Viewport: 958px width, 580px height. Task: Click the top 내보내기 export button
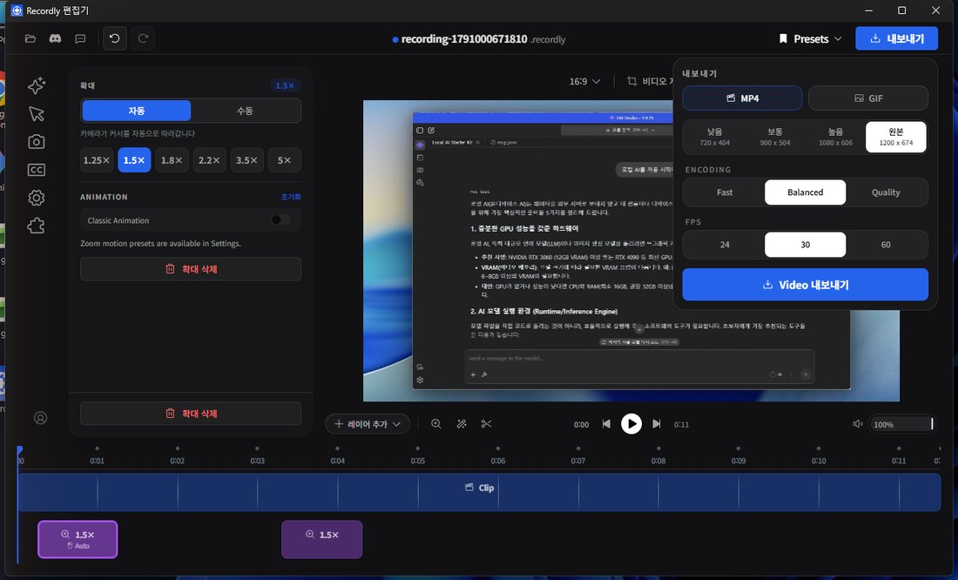897,38
